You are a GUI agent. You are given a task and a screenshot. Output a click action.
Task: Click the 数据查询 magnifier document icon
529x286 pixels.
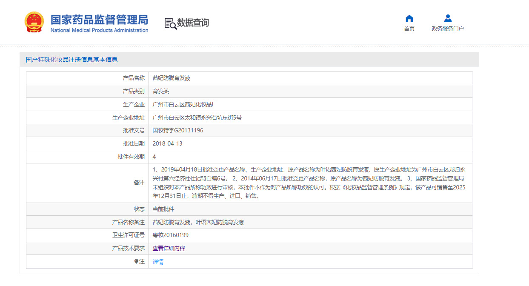pos(170,23)
